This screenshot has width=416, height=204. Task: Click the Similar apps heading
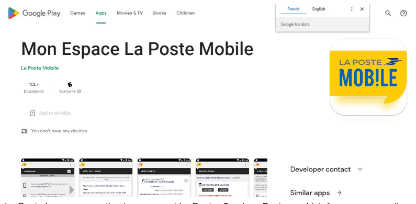pos(310,193)
